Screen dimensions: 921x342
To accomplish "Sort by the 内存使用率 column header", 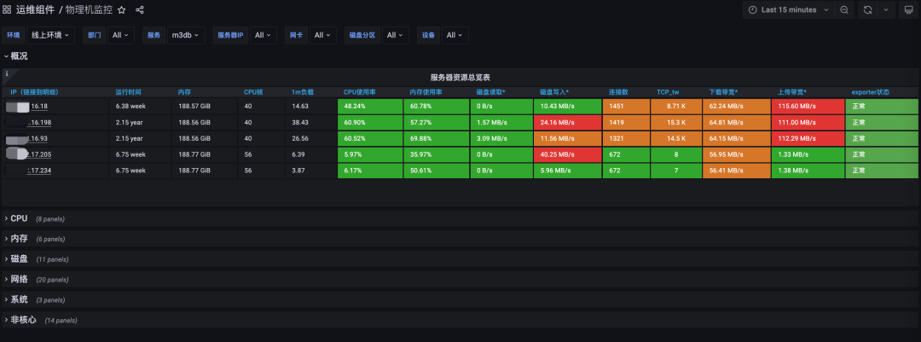I will tap(426, 92).
